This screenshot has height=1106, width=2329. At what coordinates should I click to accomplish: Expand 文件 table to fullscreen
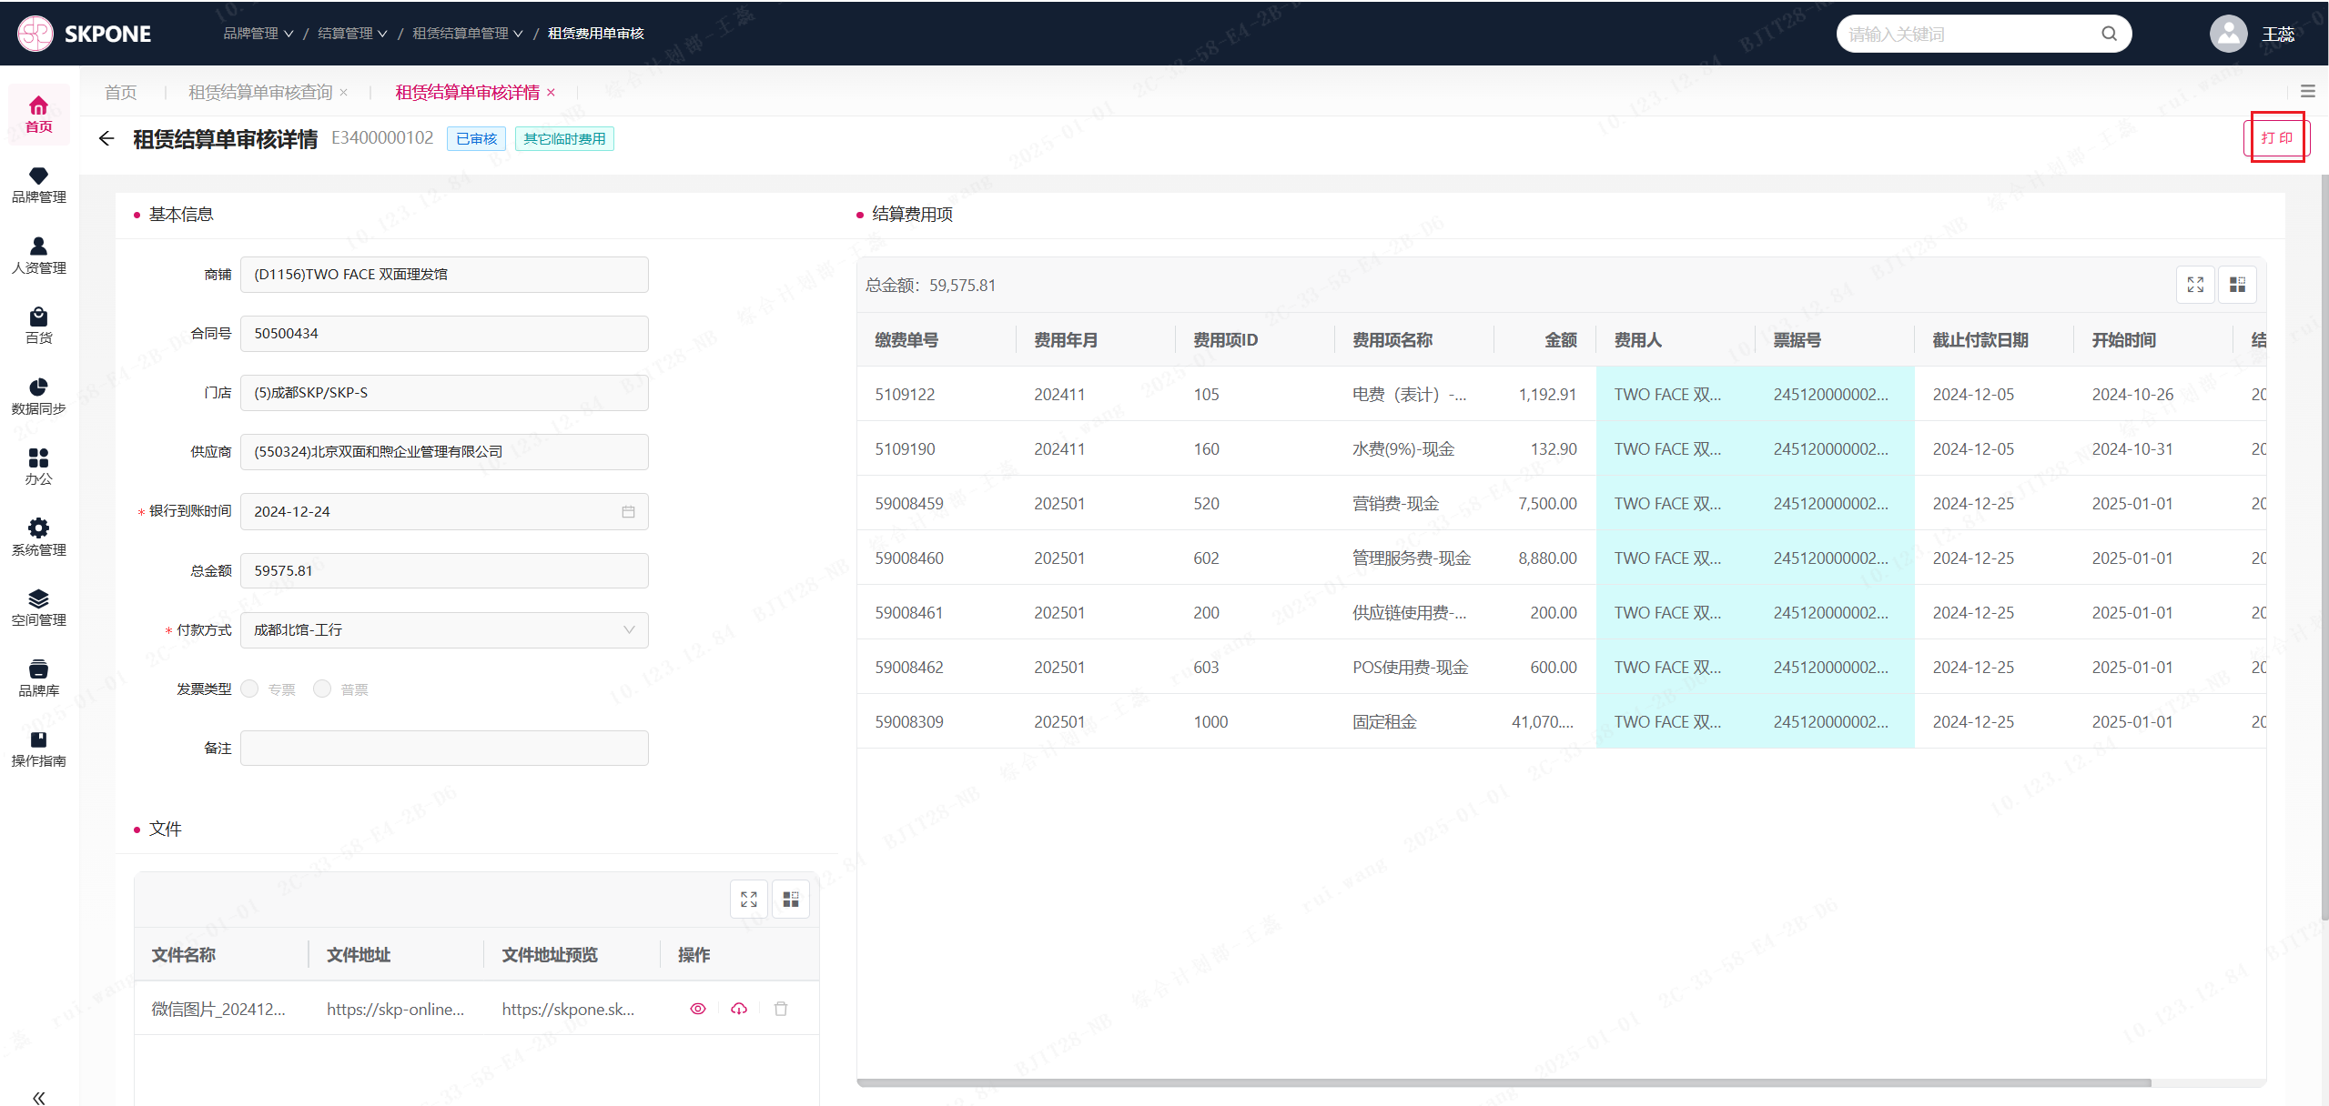(749, 899)
